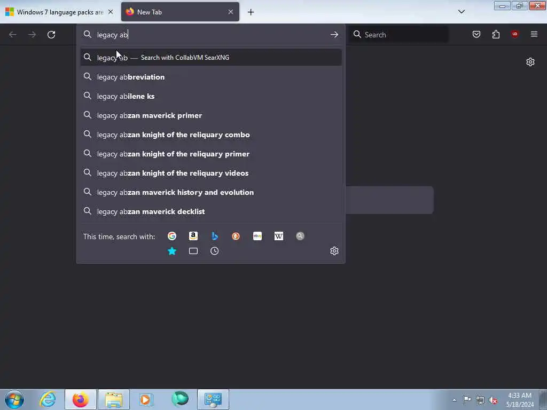Open Action Center flag icon
This screenshot has height=410, width=547.
click(467, 399)
